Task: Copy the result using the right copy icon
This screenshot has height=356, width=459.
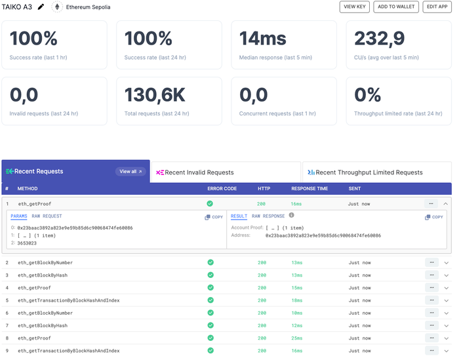Action: coord(434,217)
